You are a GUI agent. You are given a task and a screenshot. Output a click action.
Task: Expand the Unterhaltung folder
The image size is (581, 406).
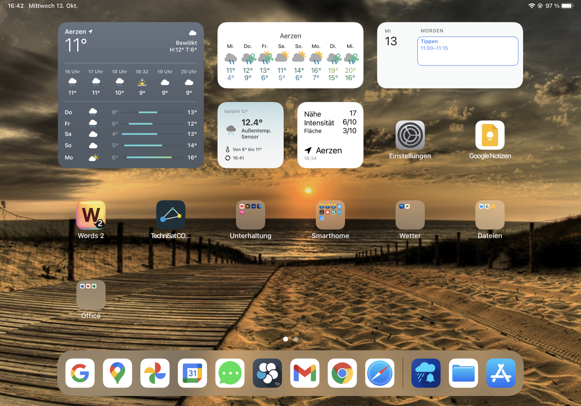click(x=251, y=215)
